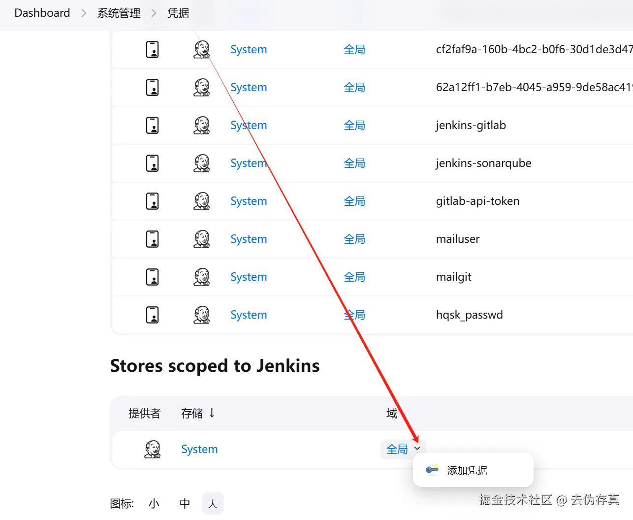
Task: Open System store in gitlab-api-token row
Action: [x=249, y=201]
